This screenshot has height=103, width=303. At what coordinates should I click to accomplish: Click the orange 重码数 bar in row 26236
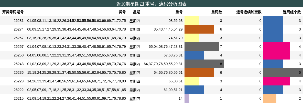(199, 72)
